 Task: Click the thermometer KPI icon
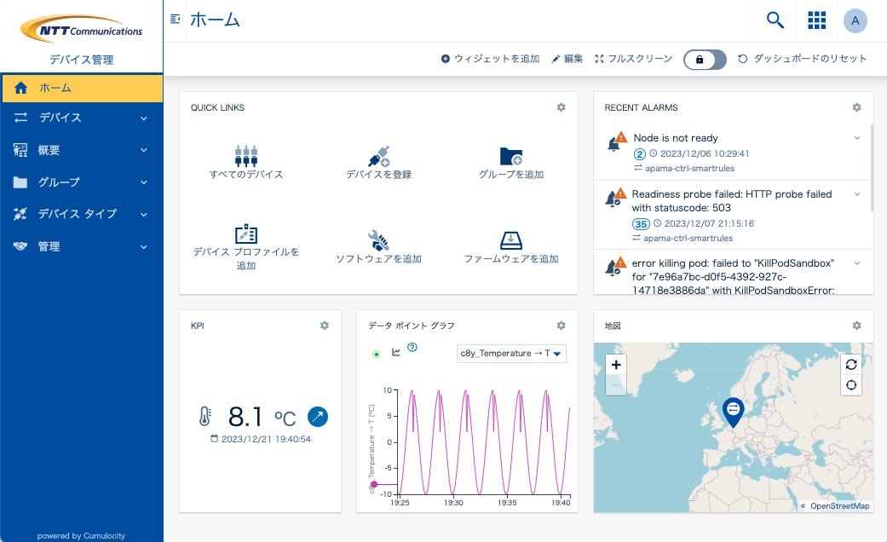[x=204, y=417]
